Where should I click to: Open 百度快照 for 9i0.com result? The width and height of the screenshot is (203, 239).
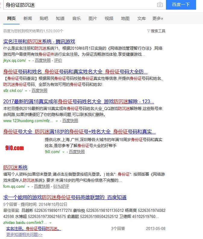coord(77,152)
